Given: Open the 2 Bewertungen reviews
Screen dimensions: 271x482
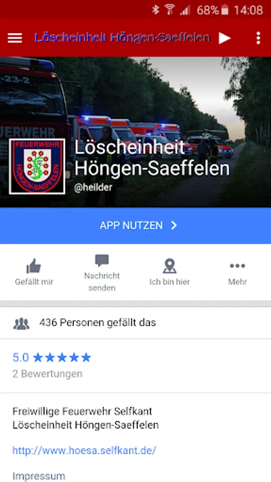Looking at the screenshot, I should point(48,374).
